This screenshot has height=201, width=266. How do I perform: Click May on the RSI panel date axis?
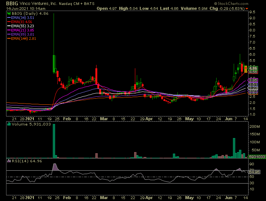click(189, 198)
